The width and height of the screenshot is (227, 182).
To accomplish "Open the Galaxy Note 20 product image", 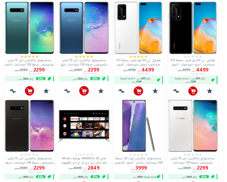I will tap(139, 126).
